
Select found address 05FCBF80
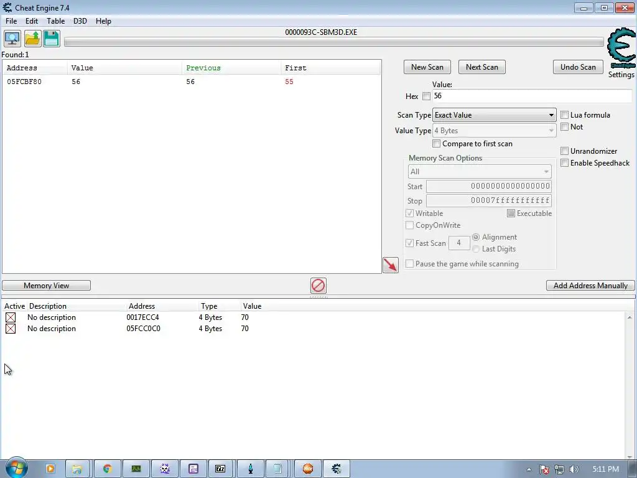[x=192, y=82]
